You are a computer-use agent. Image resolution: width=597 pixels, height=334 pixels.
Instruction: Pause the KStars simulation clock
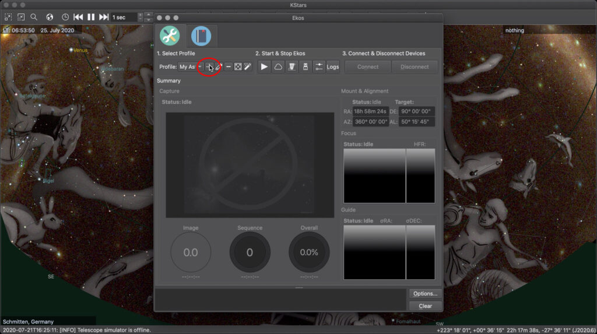91,17
